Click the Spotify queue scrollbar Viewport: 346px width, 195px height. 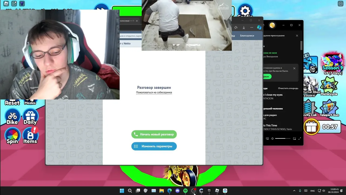[x=301, y=45]
